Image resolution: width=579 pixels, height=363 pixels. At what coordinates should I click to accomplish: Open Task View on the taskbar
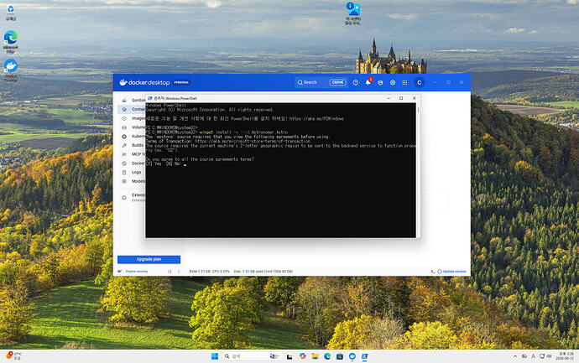(x=289, y=356)
